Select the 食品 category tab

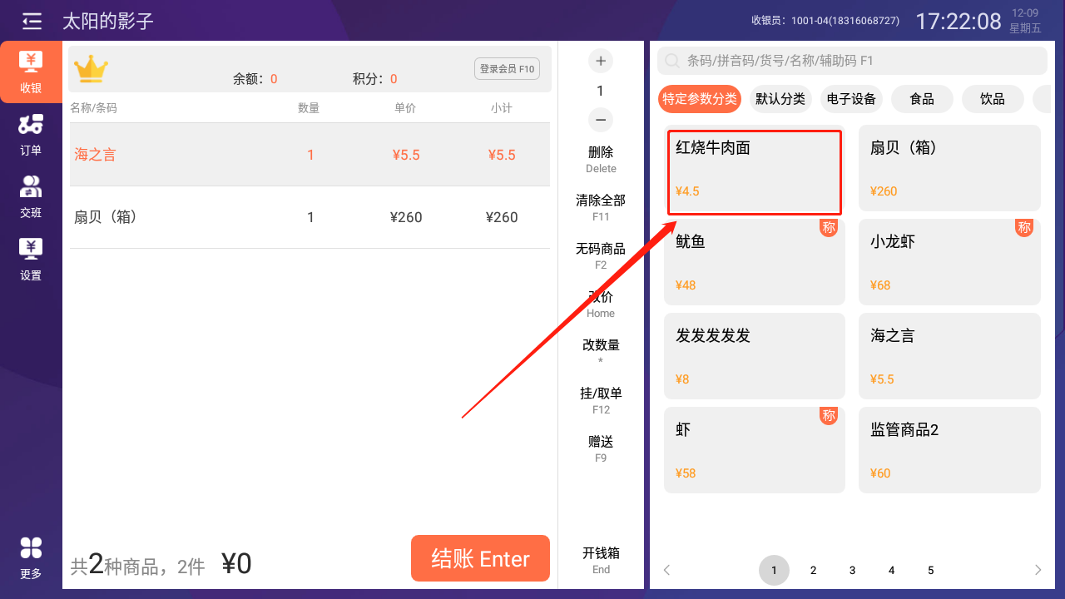click(922, 99)
